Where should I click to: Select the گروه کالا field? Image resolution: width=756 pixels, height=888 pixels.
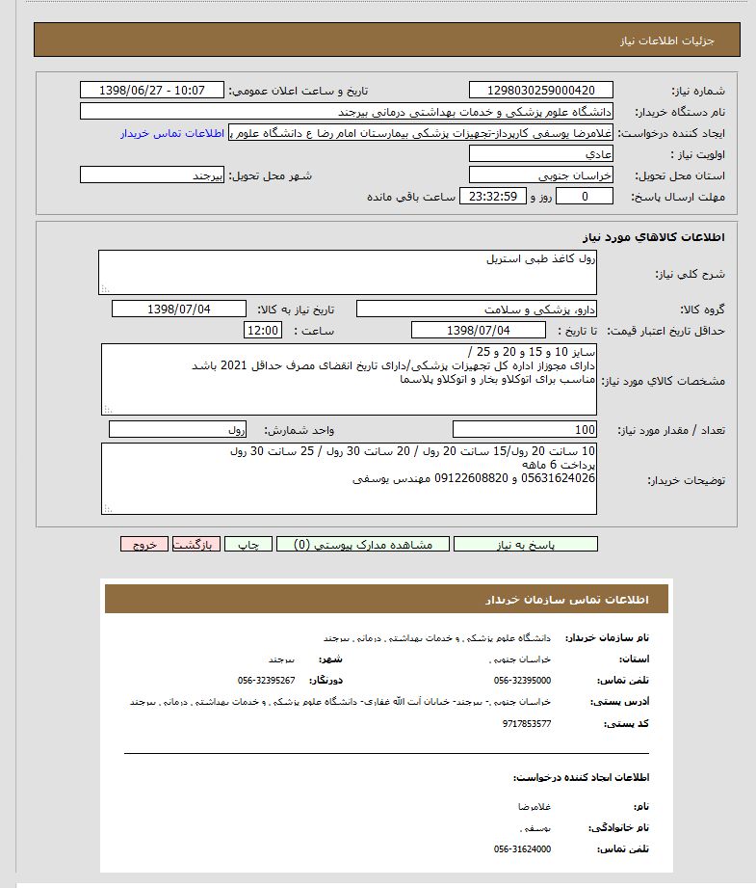click(477, 309)
